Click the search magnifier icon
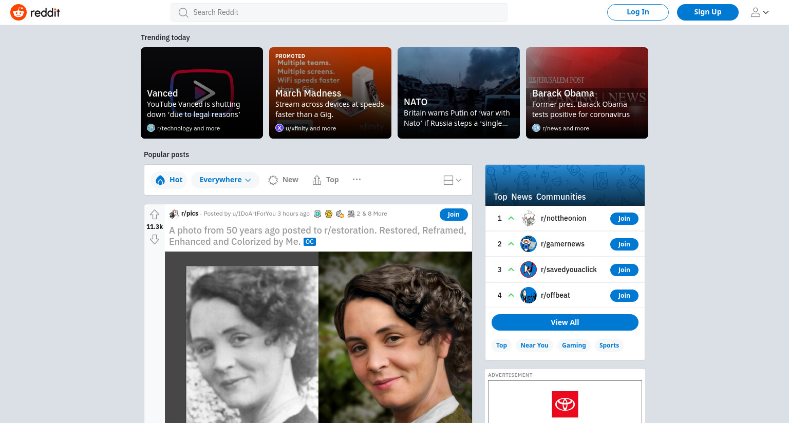Image resolution: width=789 pixels, height=423 pixels. (183, 12)
